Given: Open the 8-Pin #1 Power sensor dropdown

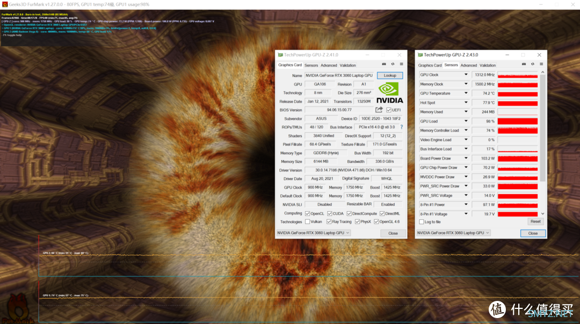Looking at the screenshot, I should pos(466,204).
